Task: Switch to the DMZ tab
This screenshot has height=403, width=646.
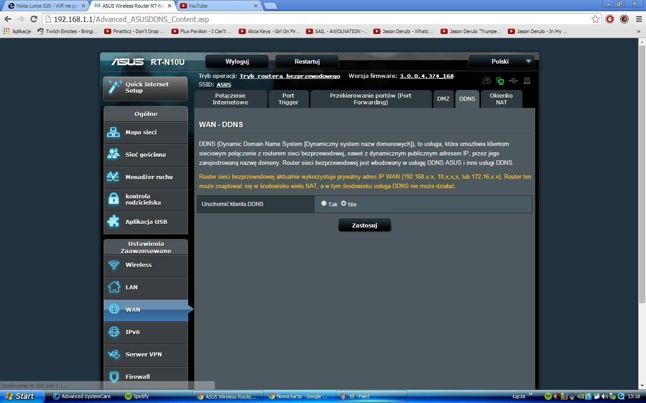Action: (443, 99)
